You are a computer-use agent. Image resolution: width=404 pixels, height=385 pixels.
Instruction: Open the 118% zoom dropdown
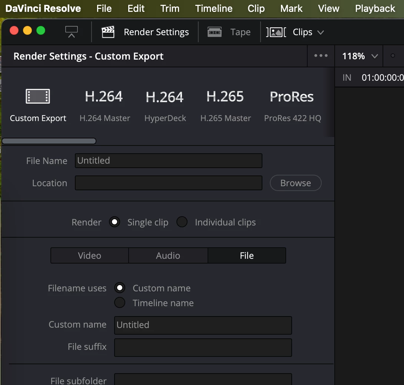pyautogui.click(x=360, y=56)
